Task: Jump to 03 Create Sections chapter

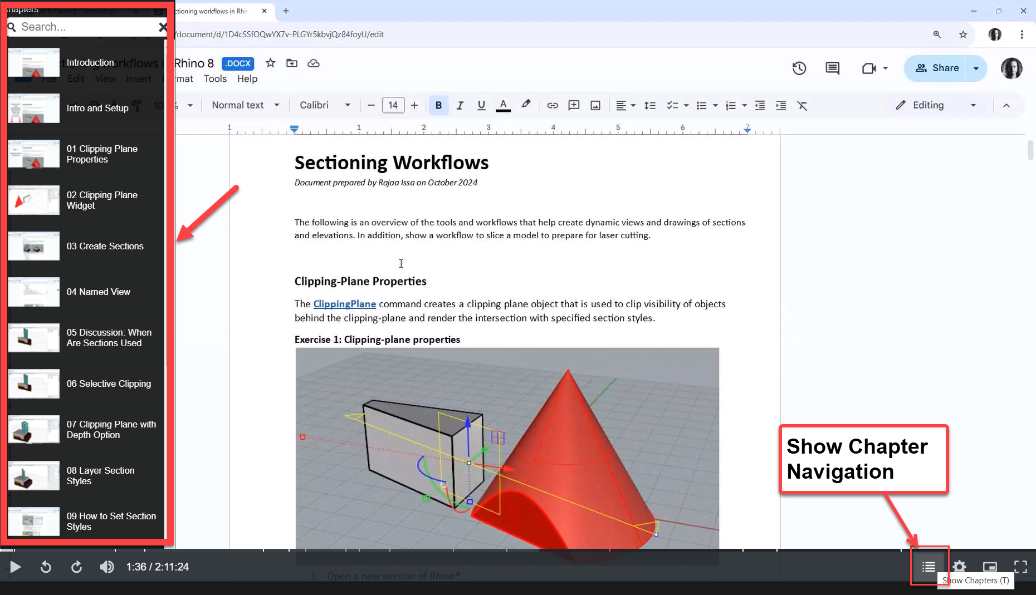Action: tap(105, 246)
